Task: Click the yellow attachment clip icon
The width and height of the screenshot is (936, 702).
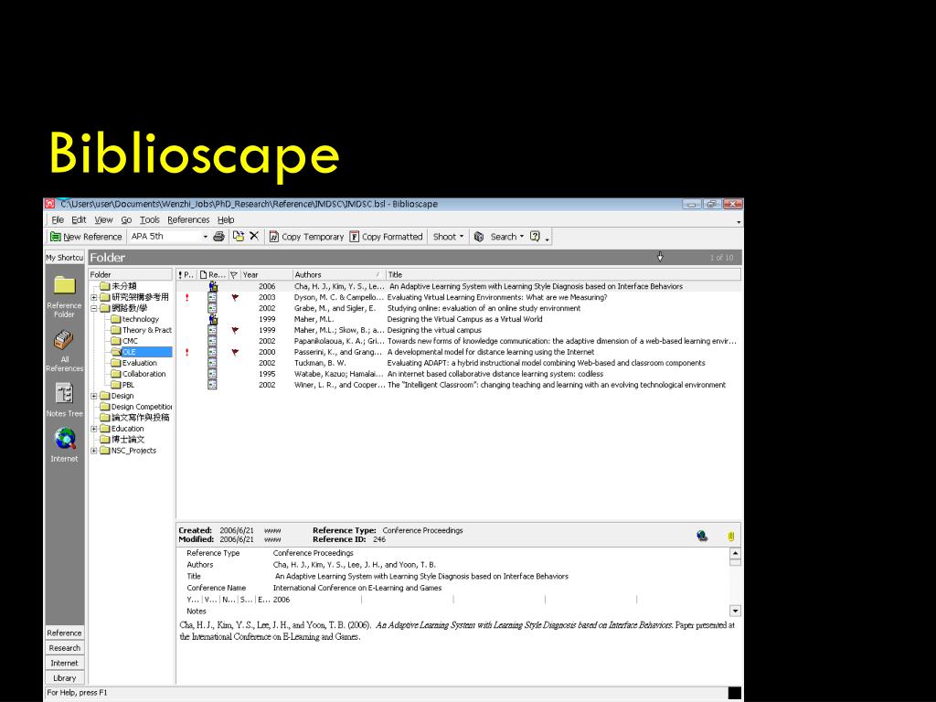Action: (730, 536)
